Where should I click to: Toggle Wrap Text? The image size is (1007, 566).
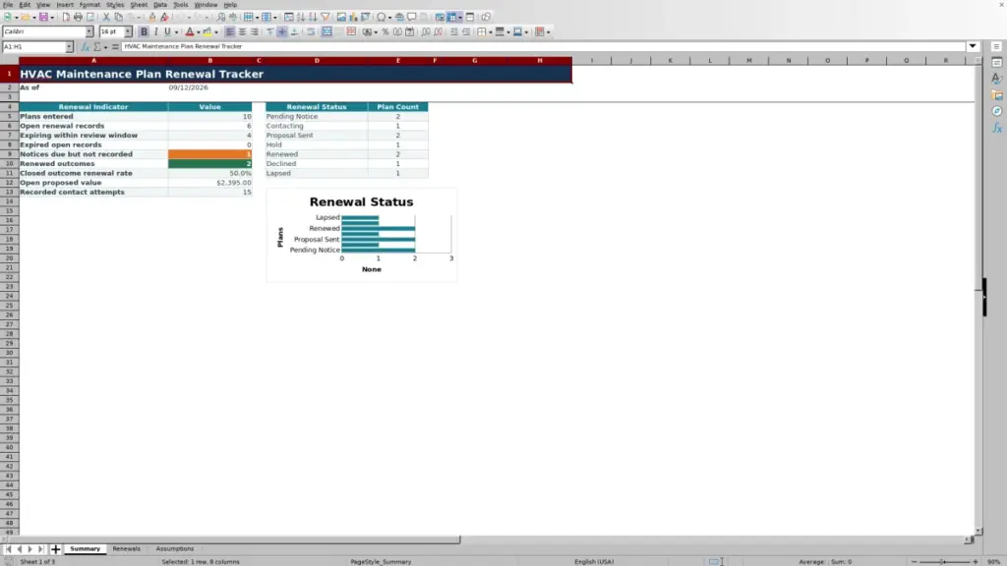(x=311, y=32)
